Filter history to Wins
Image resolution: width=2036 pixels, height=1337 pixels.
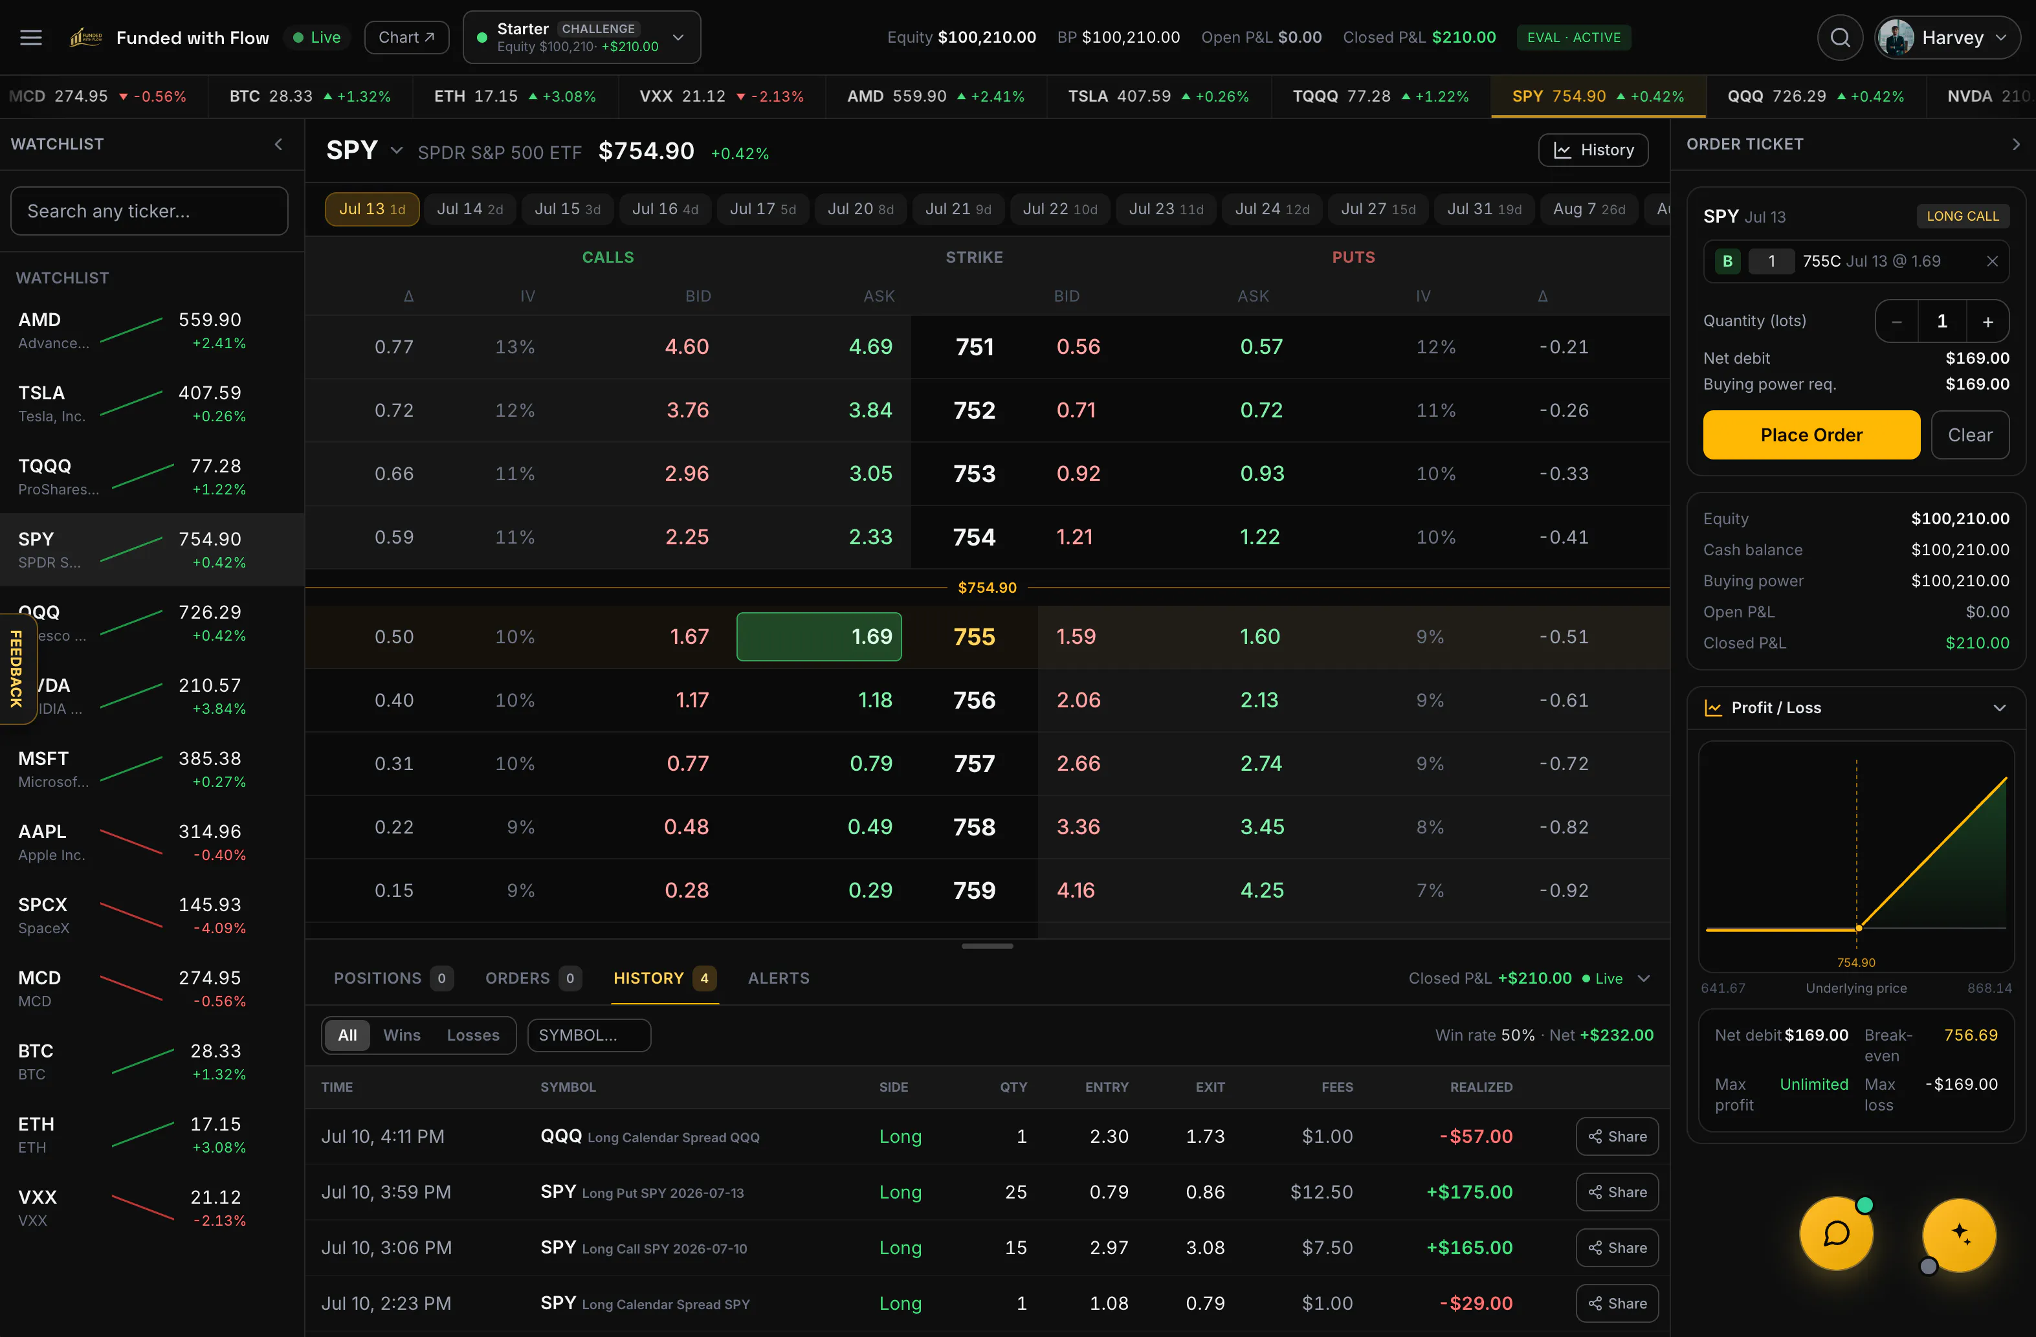pos(401,1036)
